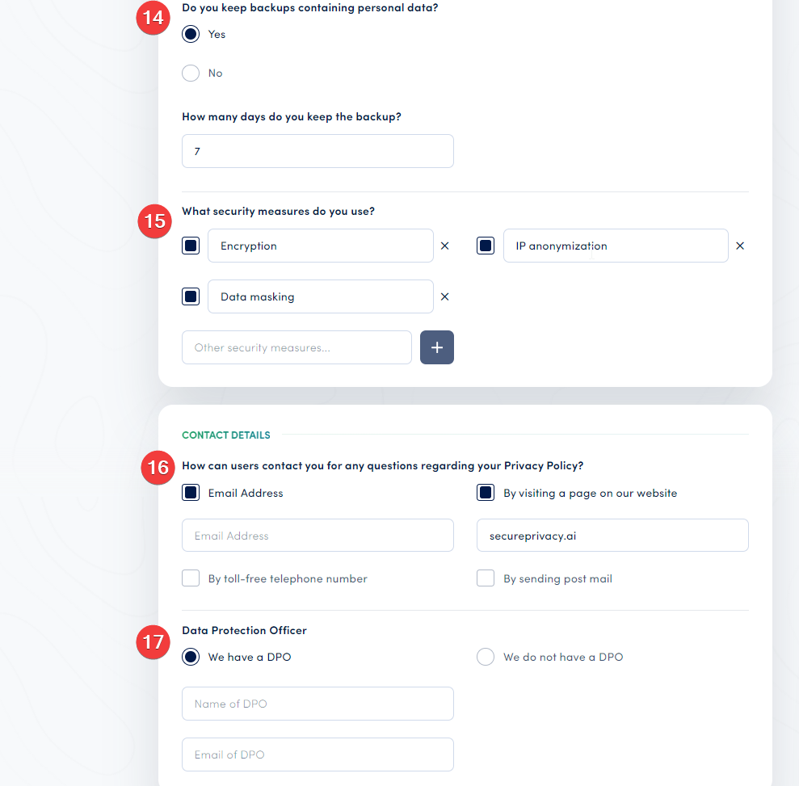Choose We do not have a DPO
This screenshot has width=799, height=786.
coord(486,657)
